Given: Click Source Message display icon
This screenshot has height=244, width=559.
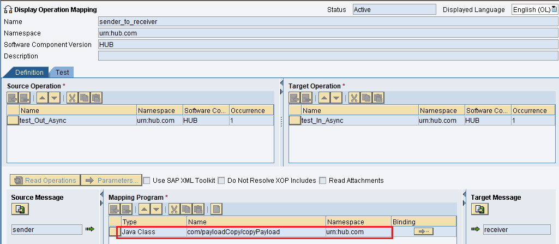Looking at the screenshot, I should [x=20, y=210].
